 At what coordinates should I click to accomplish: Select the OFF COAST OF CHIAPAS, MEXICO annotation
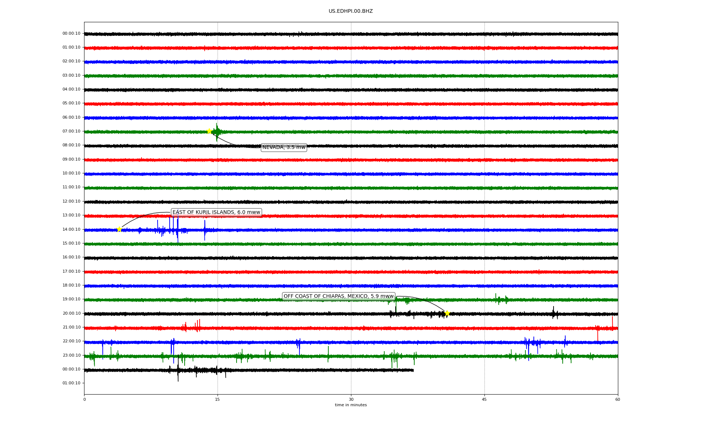(x=339, y=296)
